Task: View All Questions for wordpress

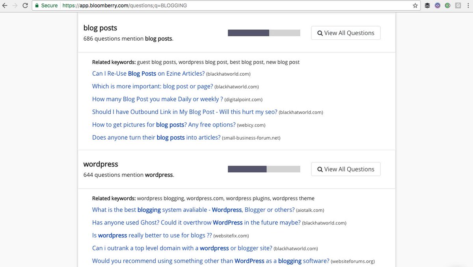Action: [346, 169]
